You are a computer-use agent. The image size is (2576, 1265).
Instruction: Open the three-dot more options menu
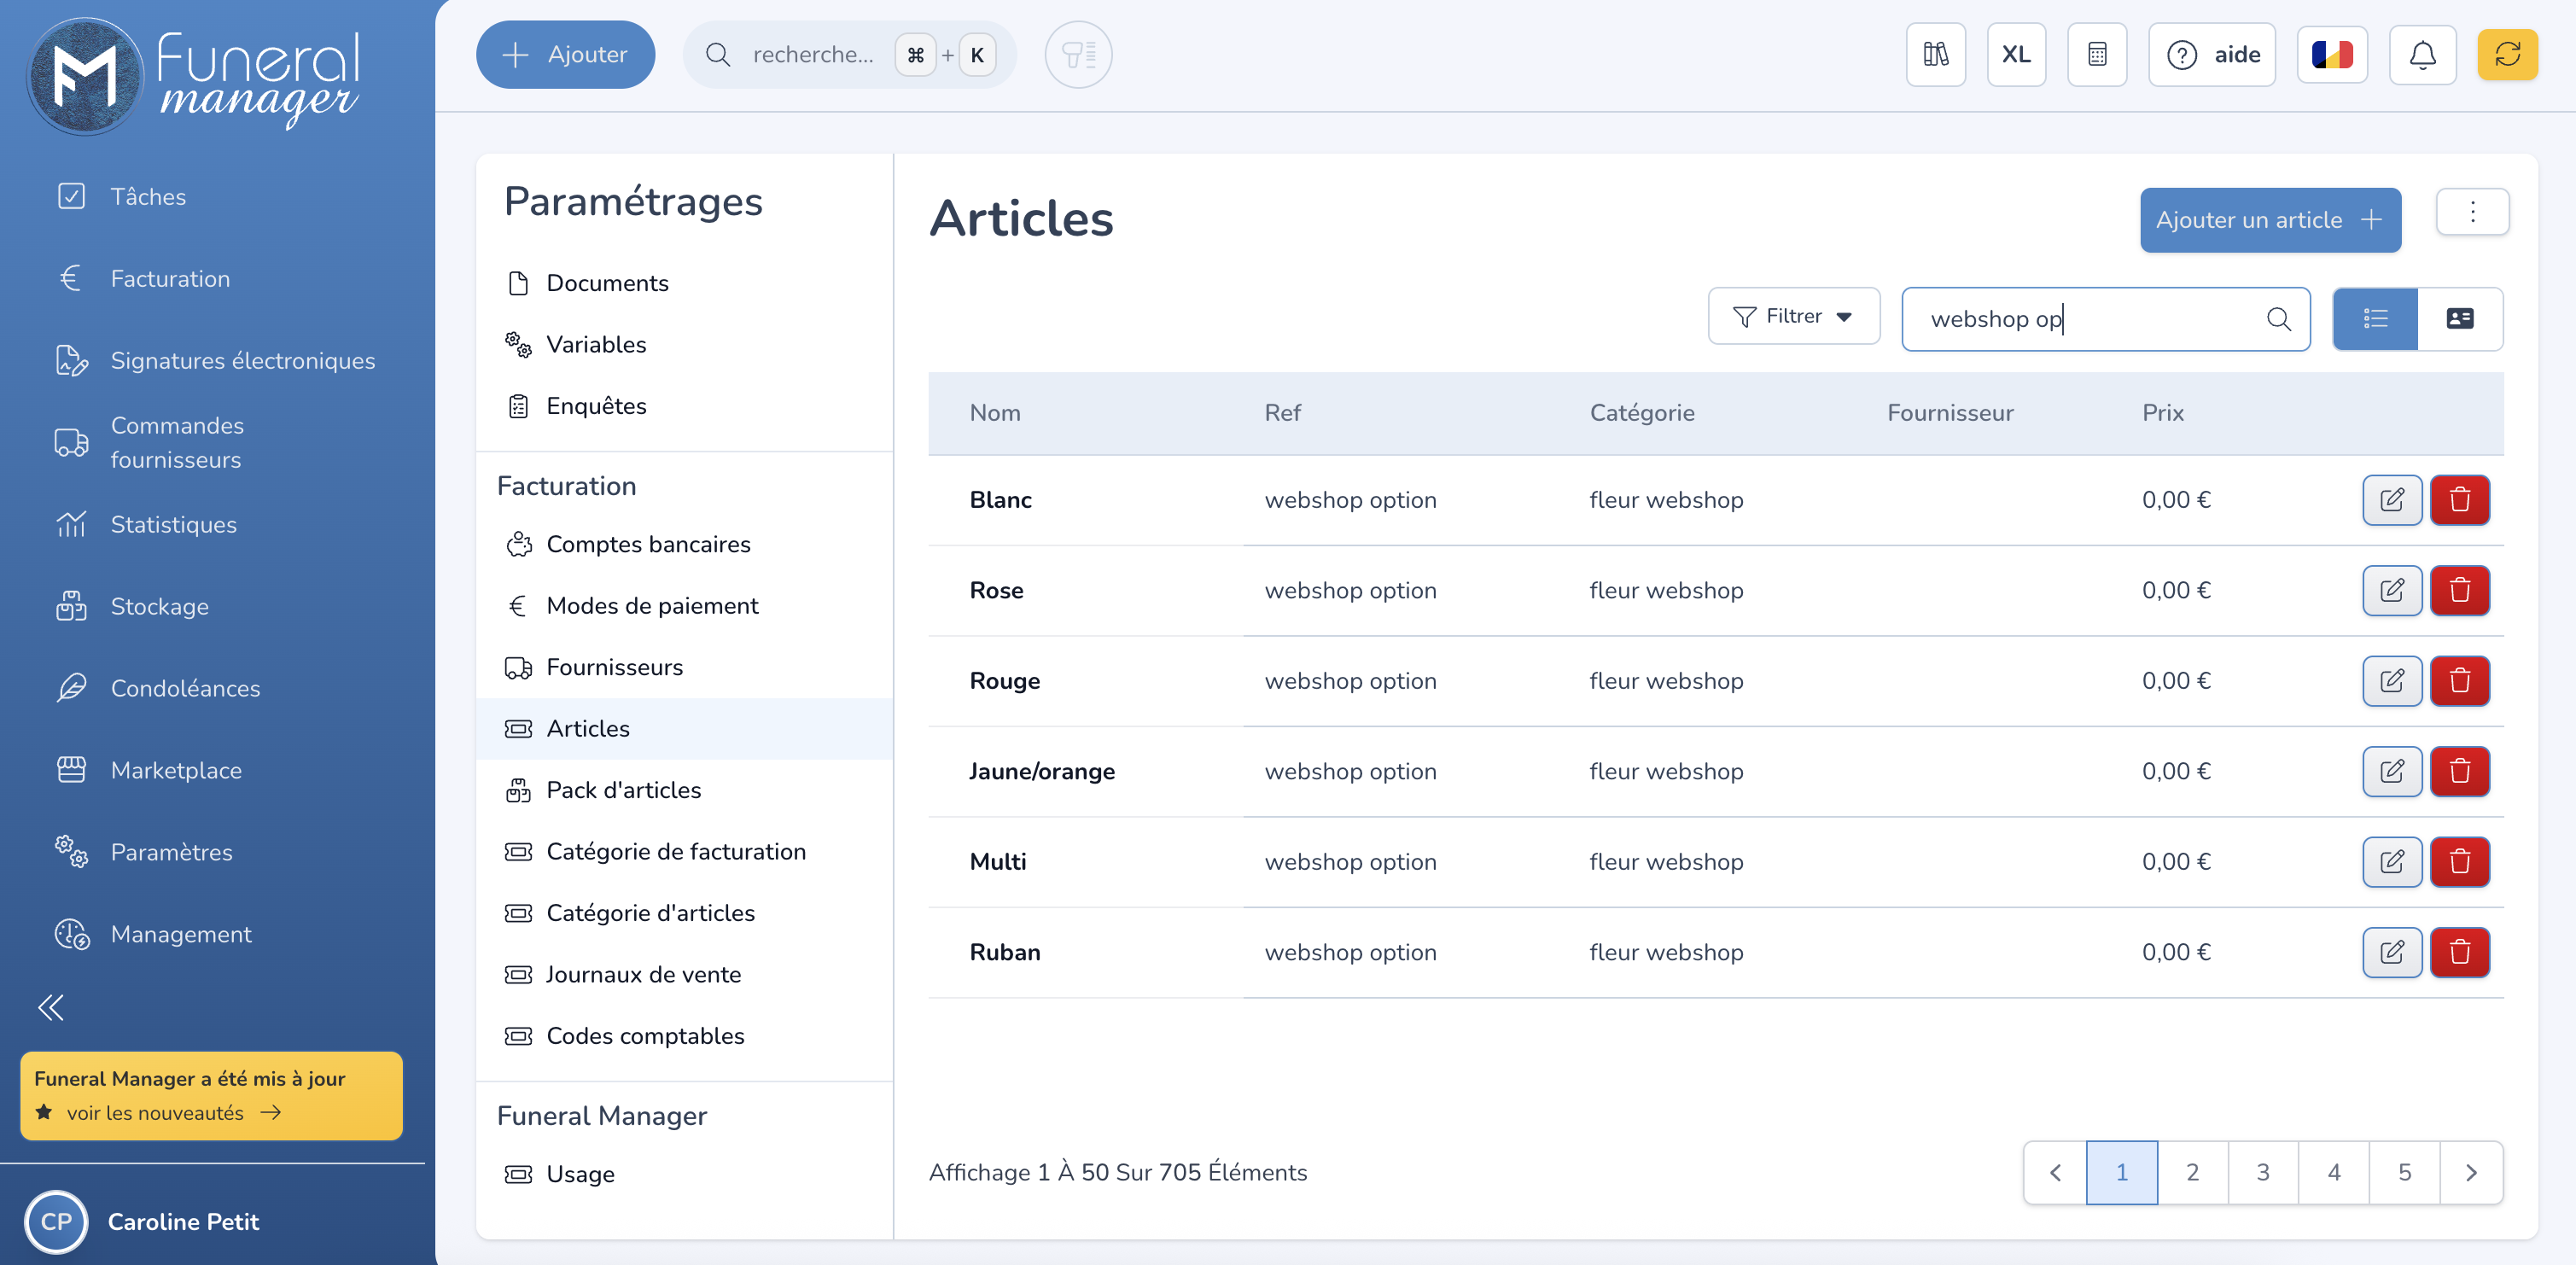pos(2472,212)
